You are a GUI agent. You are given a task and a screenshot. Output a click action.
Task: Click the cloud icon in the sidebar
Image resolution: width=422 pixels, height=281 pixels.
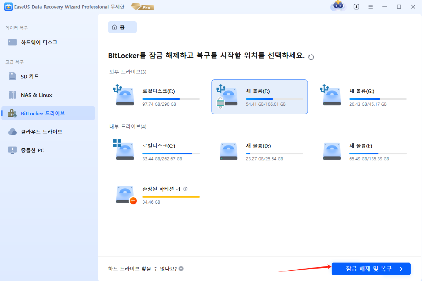(12, 132)
